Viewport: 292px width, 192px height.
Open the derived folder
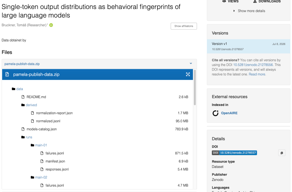click(x=31, y=105)
